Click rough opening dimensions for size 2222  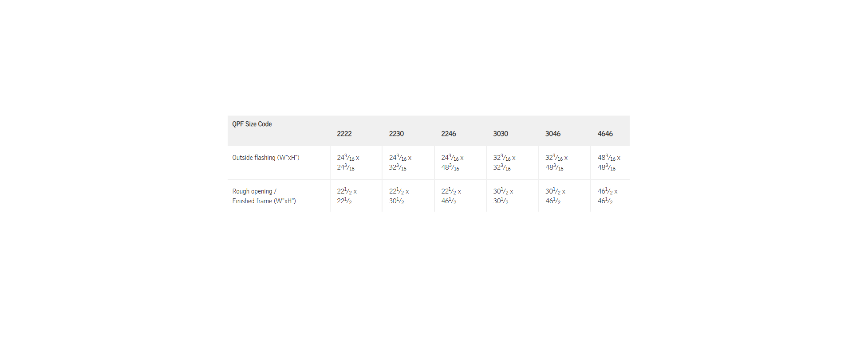(347, 196)
